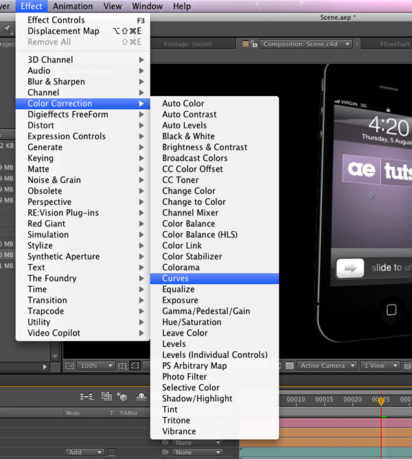The height and width of the screenshot is (459, 412).
Task: Open the Composition: Scene.c4d tab dropdown
Action: point(347,44)
